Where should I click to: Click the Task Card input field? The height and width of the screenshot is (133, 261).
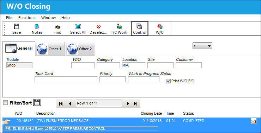coord(66,80)
